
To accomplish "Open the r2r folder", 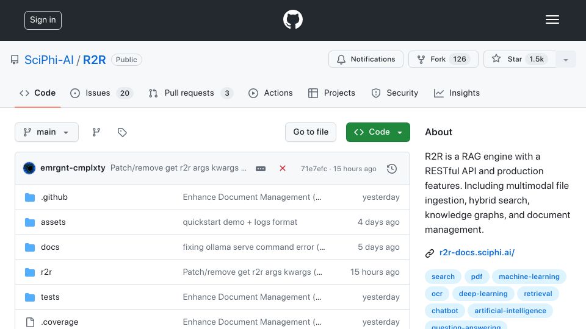I will click(46, 272).
